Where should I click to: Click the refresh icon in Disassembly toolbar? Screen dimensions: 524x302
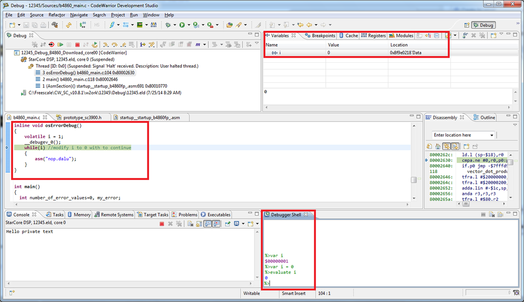[430, 147]
